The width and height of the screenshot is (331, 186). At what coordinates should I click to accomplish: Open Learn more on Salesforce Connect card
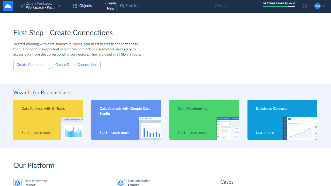pyautogui.click(x=265, y=133)
